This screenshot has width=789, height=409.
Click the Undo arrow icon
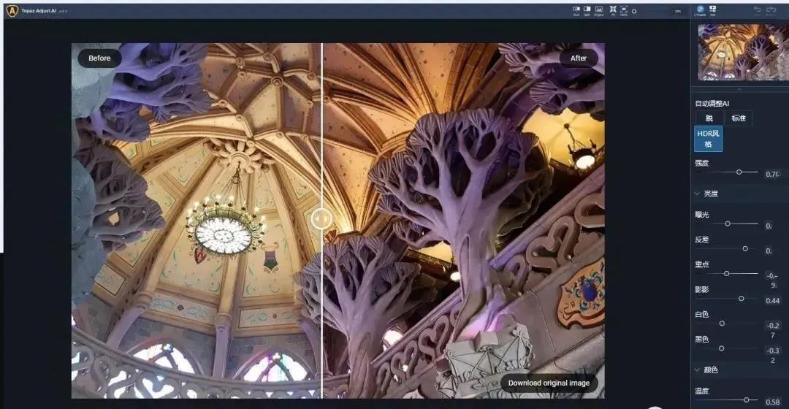[757, 9]
